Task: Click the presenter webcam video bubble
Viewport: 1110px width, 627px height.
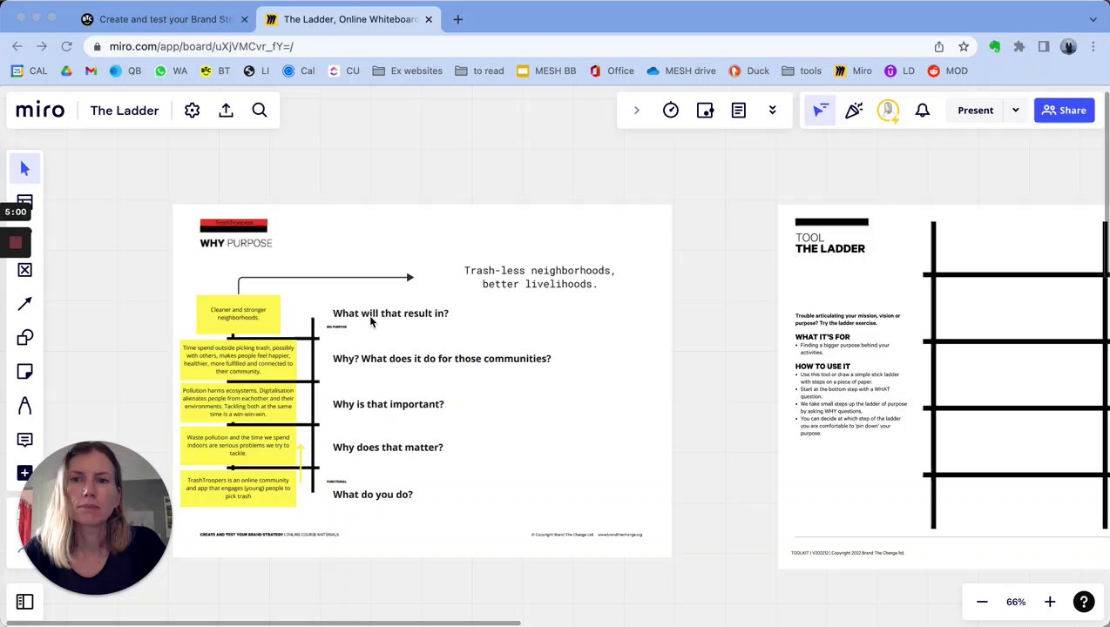Action: click(x=95, y=518)
